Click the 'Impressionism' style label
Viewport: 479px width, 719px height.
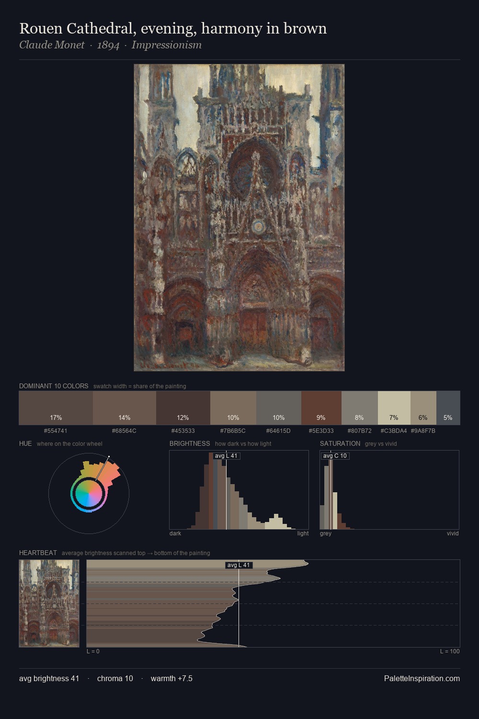(167, 45)
